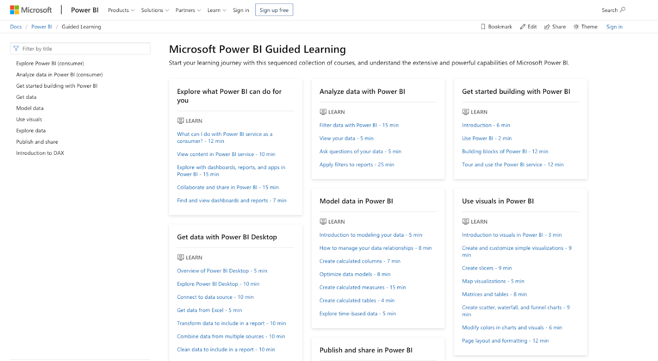The image size is (658, 361).
Task: Select Model data in the sidebar
Action: (30, 108)
